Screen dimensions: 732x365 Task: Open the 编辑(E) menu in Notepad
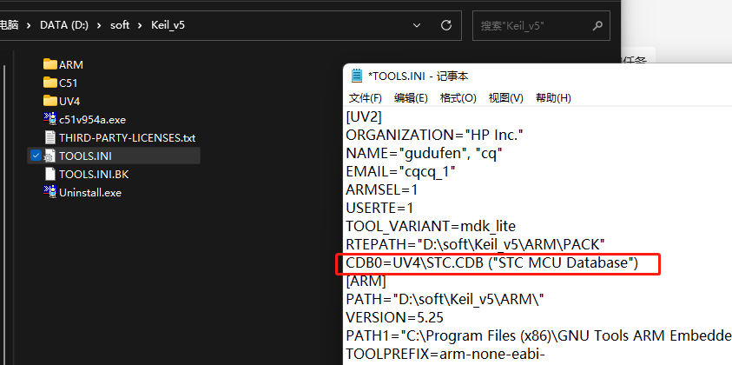pos(411,97)
